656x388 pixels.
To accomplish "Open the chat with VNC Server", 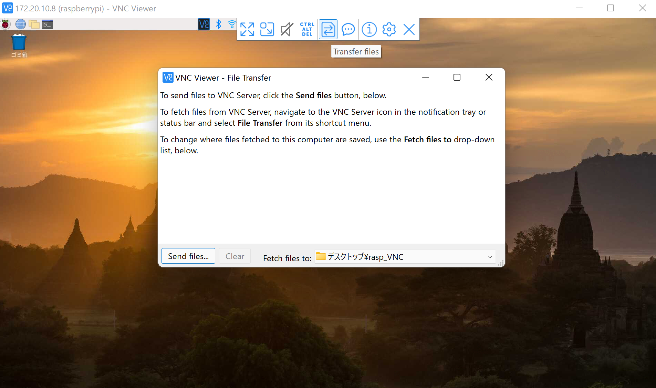I will point(348,29).
